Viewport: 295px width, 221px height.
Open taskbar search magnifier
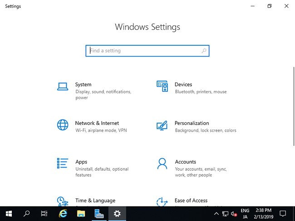coord(26,214)
